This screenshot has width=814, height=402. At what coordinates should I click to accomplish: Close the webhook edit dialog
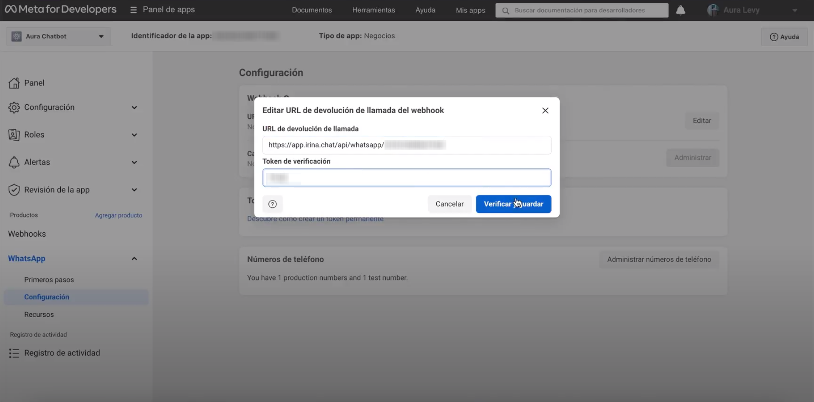click(x=545, y=111)
